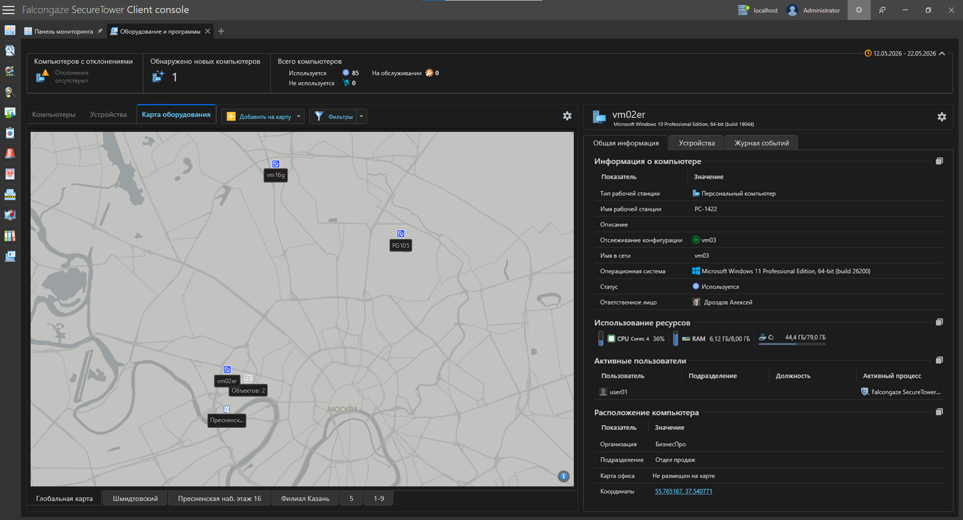This screenshot has width=963, height=520.
Task: Switch to Журнал событий tab
Action: (x=761, y=143)
